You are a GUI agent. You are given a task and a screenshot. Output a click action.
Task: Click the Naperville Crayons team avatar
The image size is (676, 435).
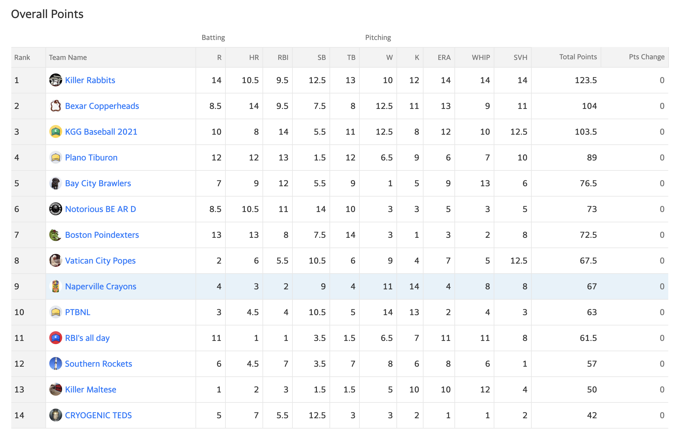55,286
